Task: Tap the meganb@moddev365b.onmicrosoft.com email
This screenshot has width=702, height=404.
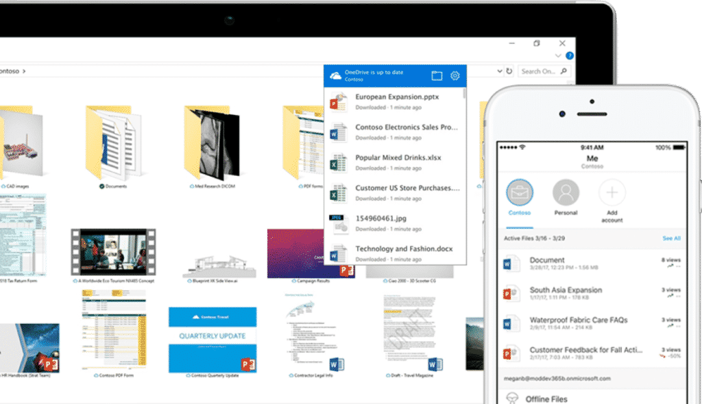Action: [557, 379]
